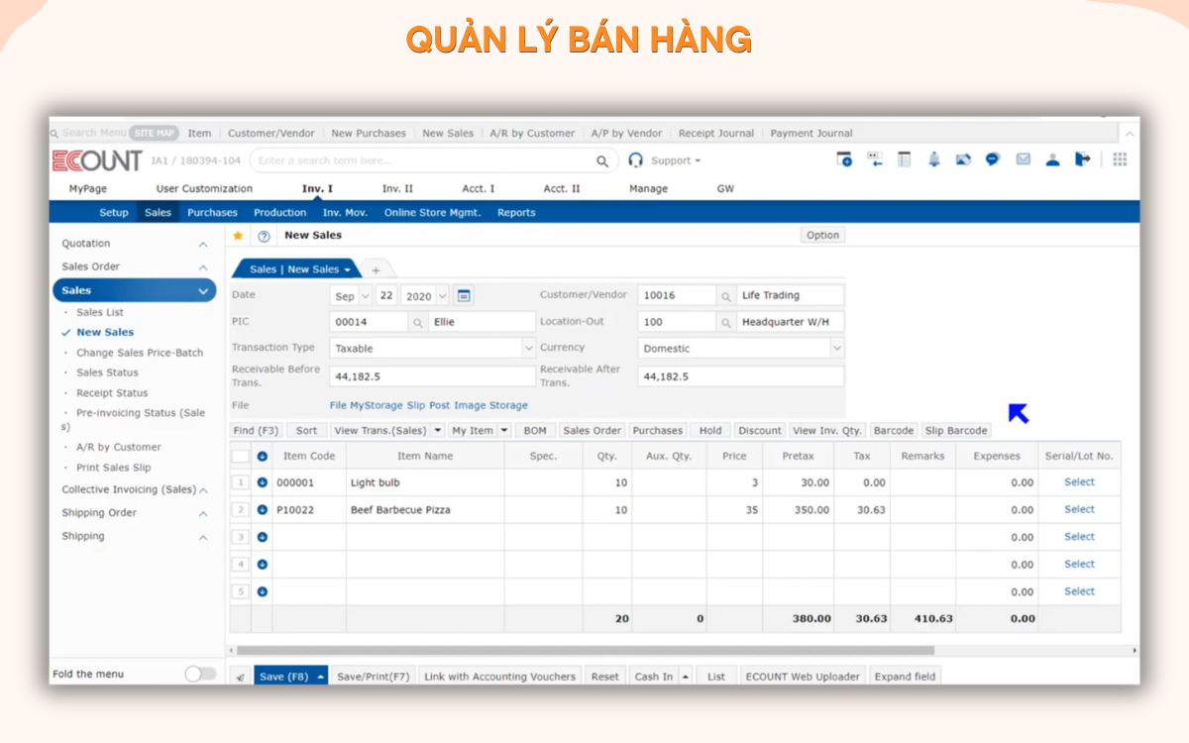Open the month dropdown showing Sep
Image resolution: width=1189 pixels, height=743 pixels.
(x=351, y=295)
